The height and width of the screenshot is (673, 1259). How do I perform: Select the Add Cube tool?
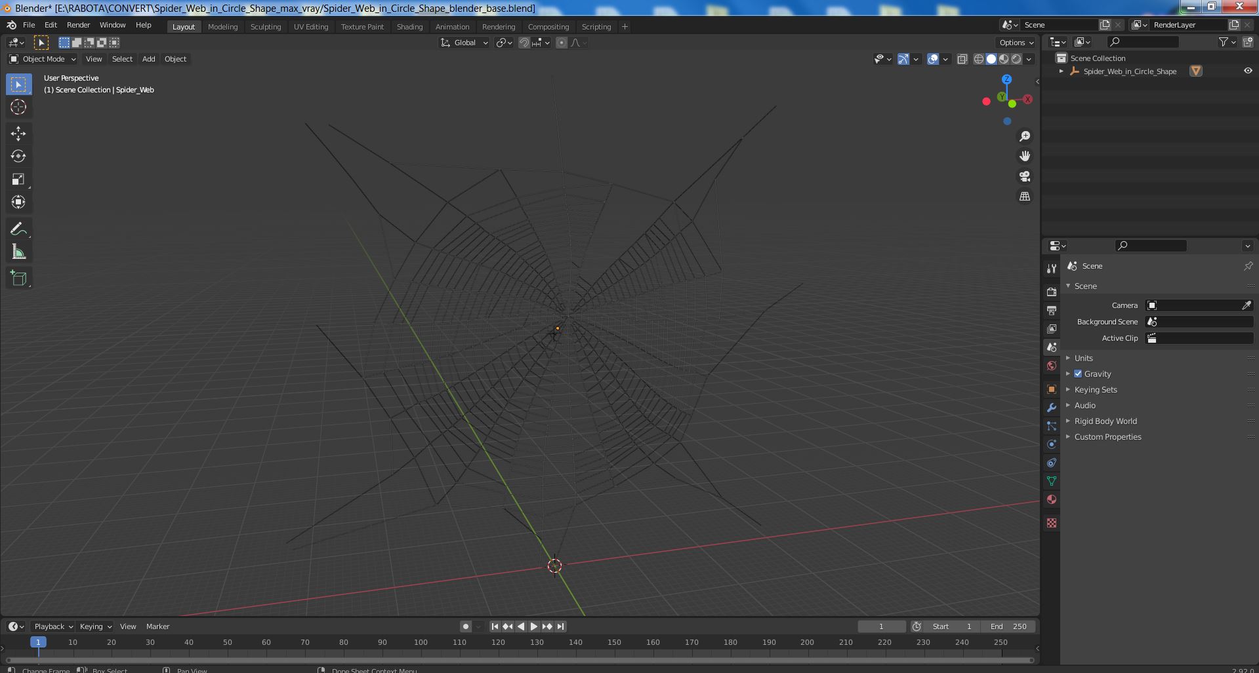click(x=18, y=279)
